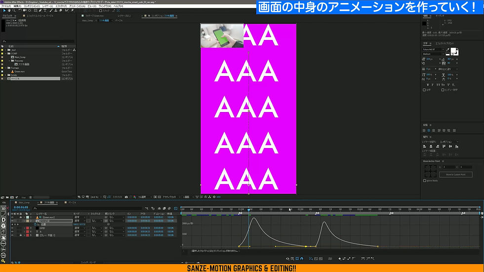Click the position stopwatch icon
The width and height of the screenshot is (484, 272).
[35, 225]
